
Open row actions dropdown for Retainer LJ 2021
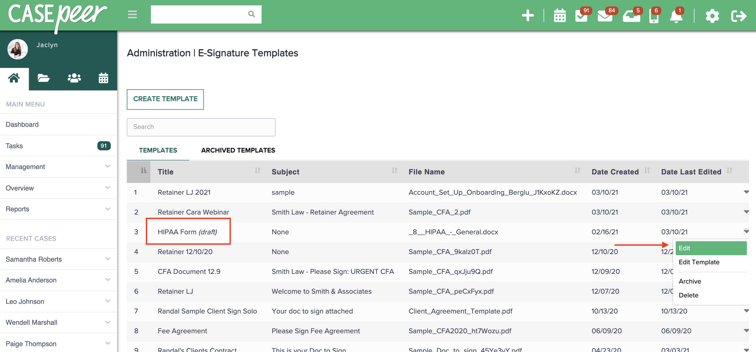(746, 192)
